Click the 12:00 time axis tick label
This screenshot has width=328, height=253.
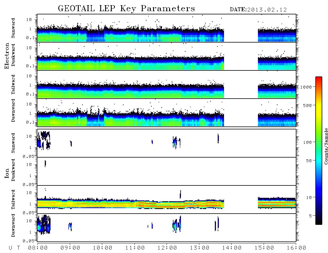167,248
